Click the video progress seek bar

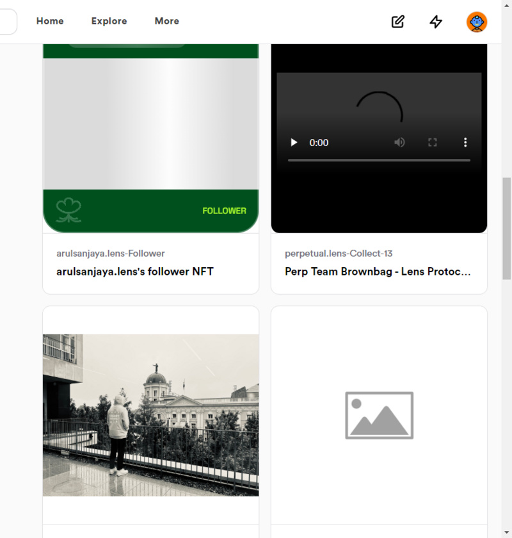tap(379, 160)
